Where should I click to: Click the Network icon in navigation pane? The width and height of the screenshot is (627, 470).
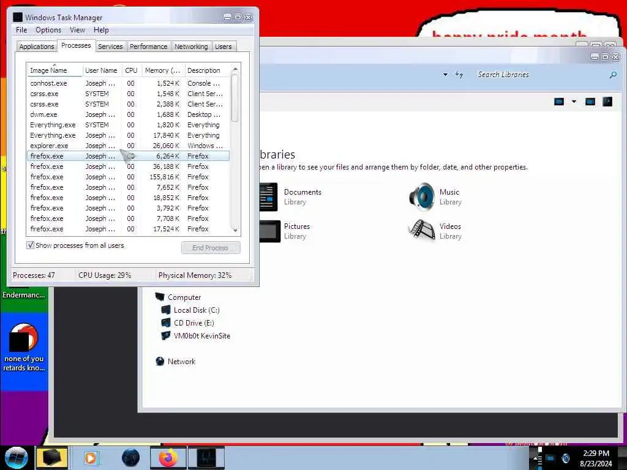(160, 361)
